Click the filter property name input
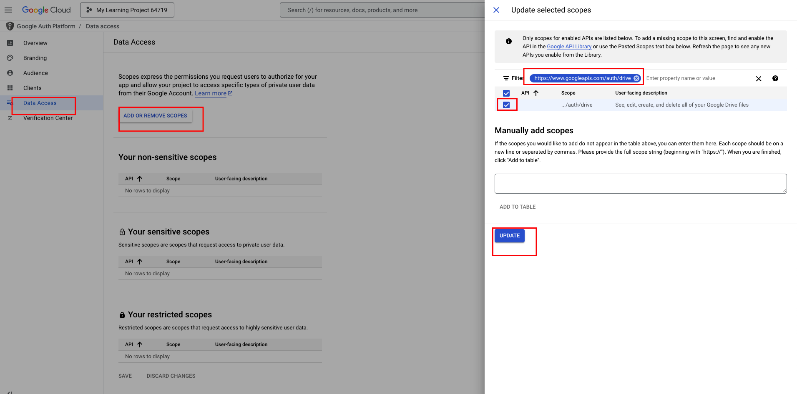The width and height of the screenshot is (797, 394). [x=696, y=78]
